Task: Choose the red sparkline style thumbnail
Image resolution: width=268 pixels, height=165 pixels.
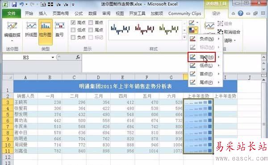Action: [145, 29]
